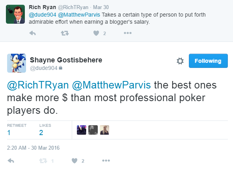Open @MatthewParvis mention in the main tweet
Image resolution: width=233 pixels, height=173 pixels.
click(111, 85)
